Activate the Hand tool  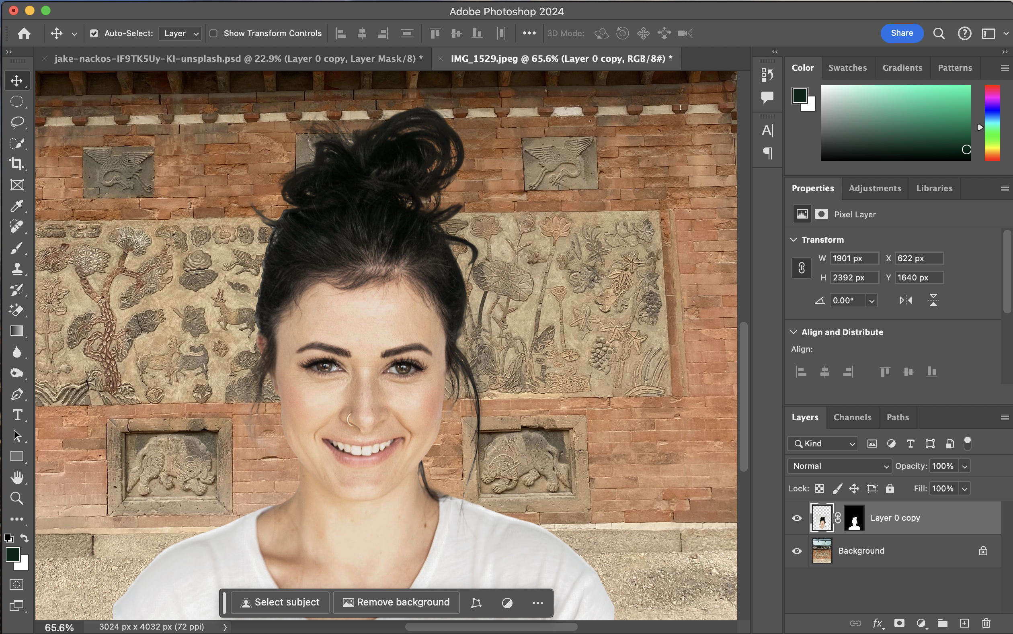17,478
